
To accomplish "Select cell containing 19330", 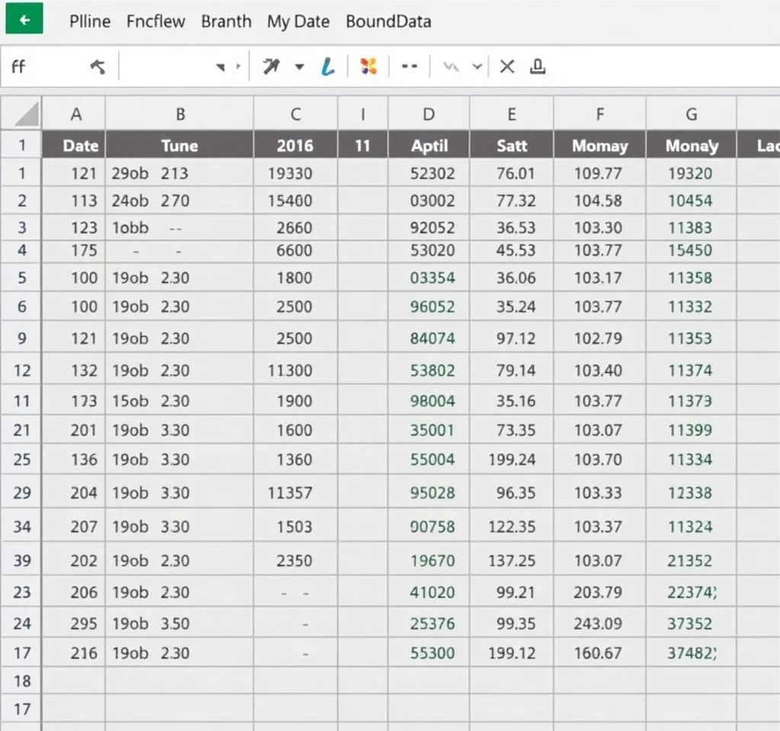I will (x=296, y=173).
